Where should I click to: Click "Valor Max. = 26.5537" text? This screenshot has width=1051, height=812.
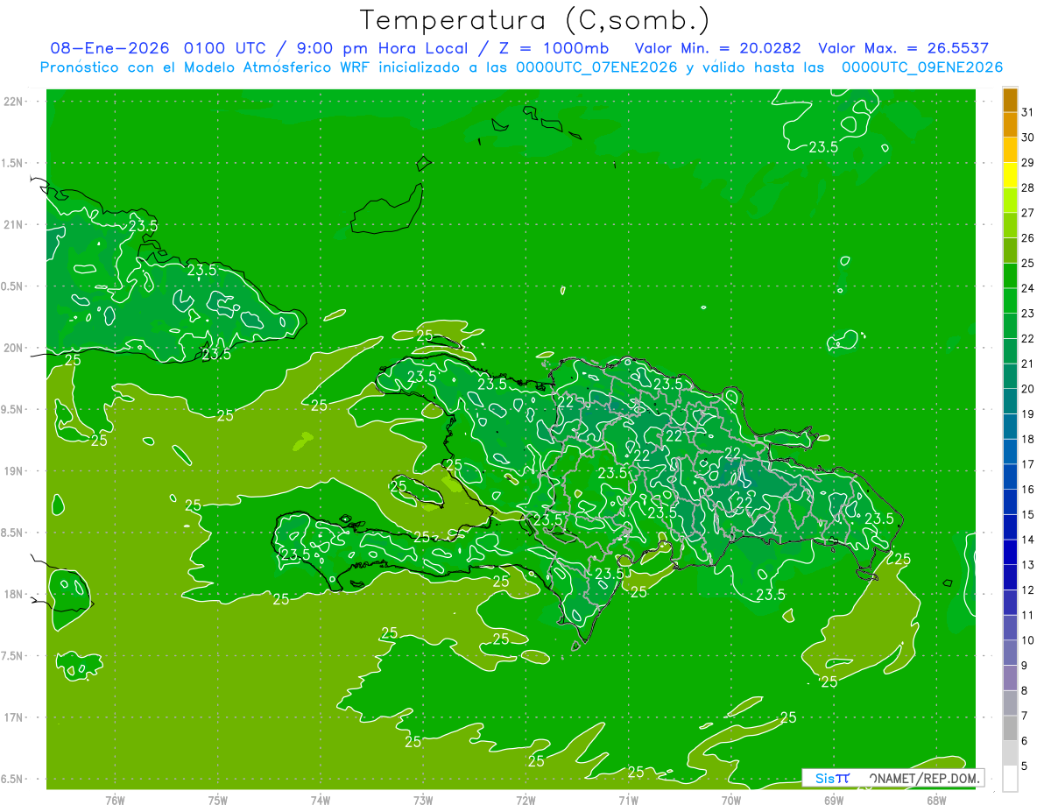point(903,48)
